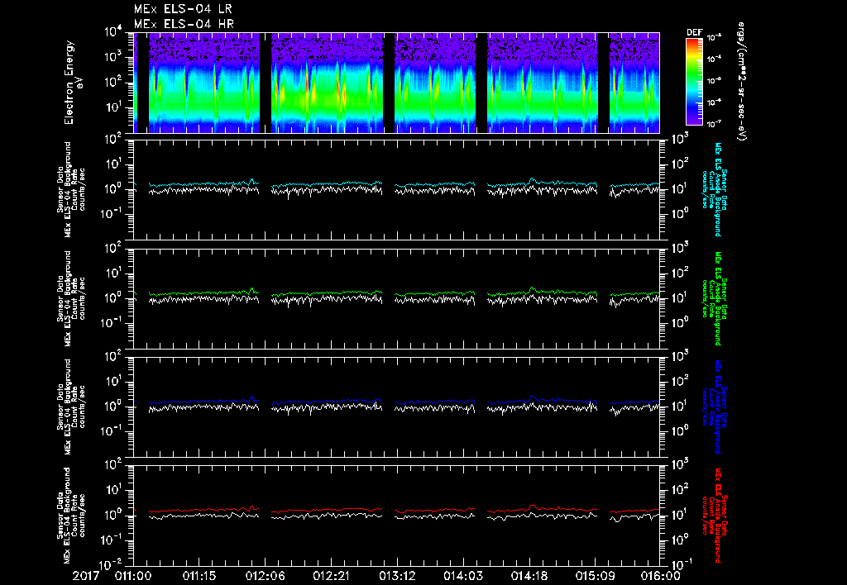Click the "MEx ELS-04 LR" title text
This screenshot has height=585, width=847.
point(184,9)
